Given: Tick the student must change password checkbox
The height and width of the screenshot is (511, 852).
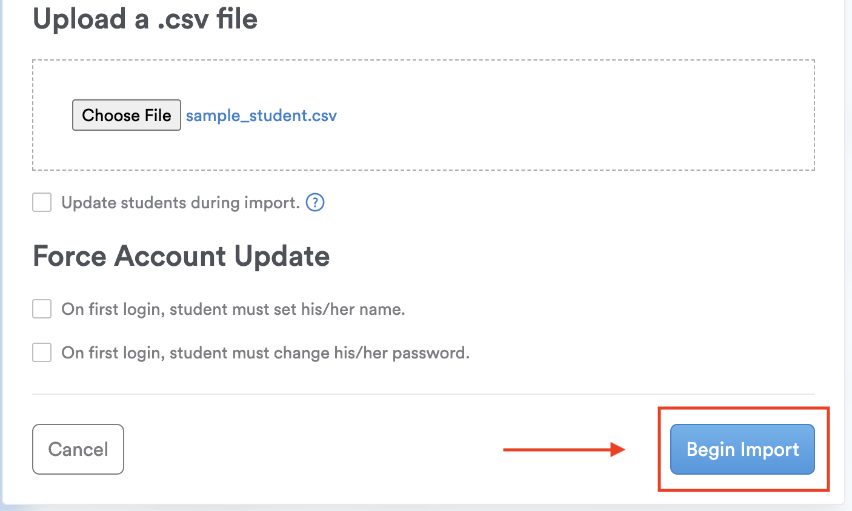Looking at the screenshot, I should pos(42,352).
